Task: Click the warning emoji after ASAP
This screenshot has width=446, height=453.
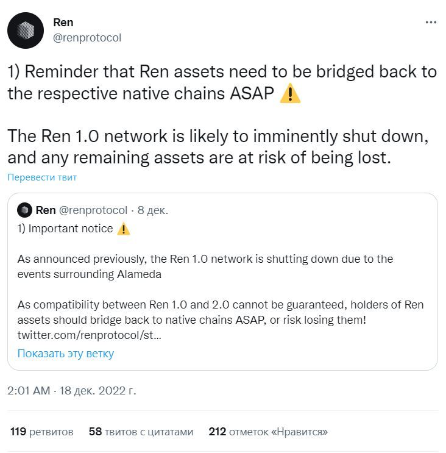Action: [x=291, y=94]
